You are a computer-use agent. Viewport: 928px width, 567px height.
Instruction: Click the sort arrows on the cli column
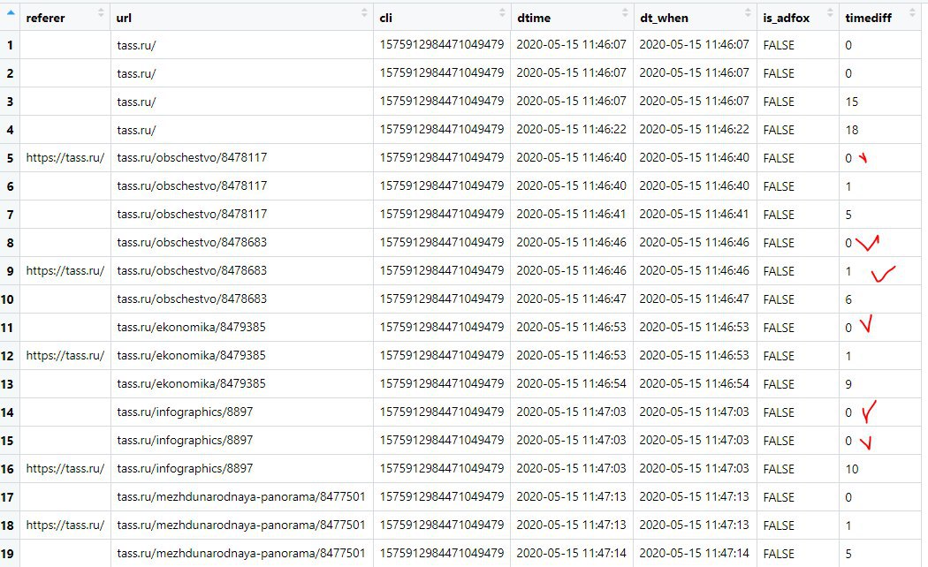pos(502,12)
